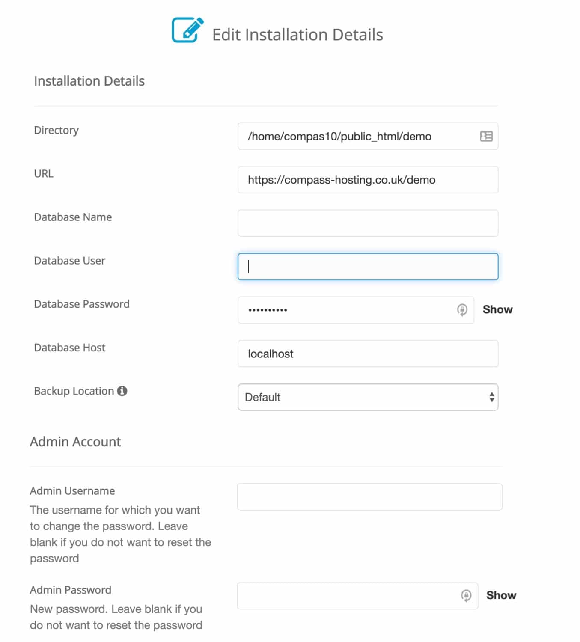Click the info icon next to Backup Location
580x642 pixels.
(122, 391)
